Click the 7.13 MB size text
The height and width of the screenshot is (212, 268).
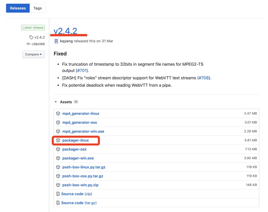251,149
